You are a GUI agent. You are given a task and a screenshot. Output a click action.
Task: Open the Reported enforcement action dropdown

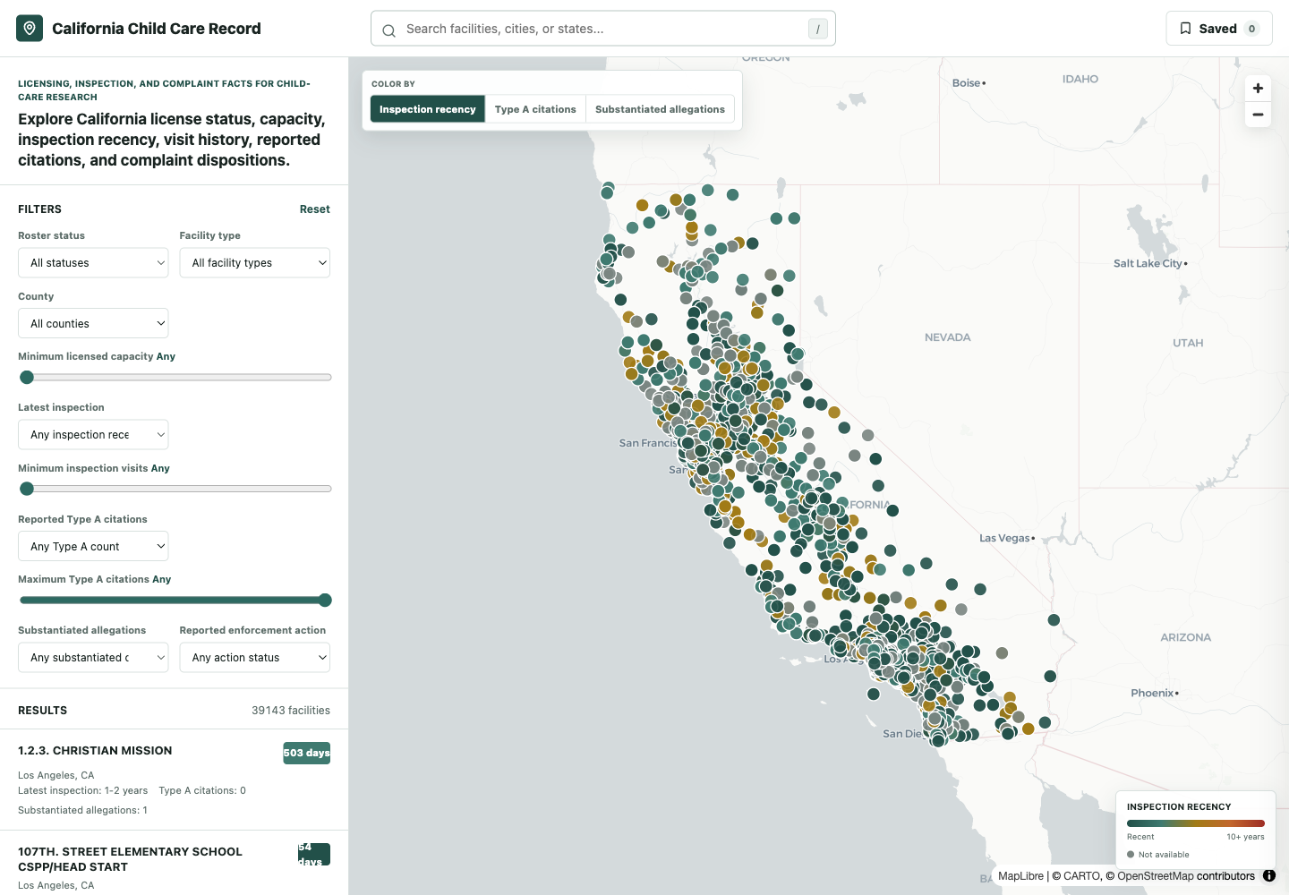click(255, 658)
